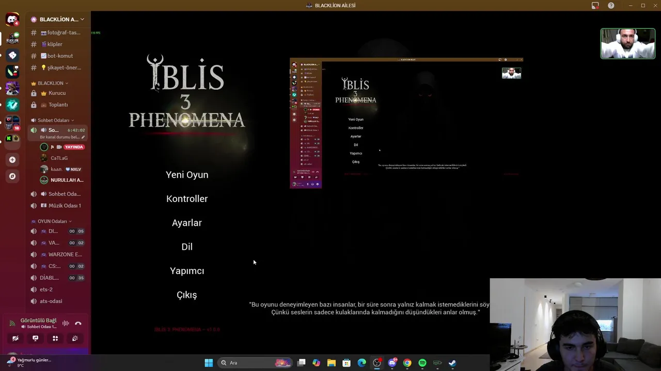The image size is (661, 371).
Task: Open Windows Start menu
Action: click(x=209, y=363)
